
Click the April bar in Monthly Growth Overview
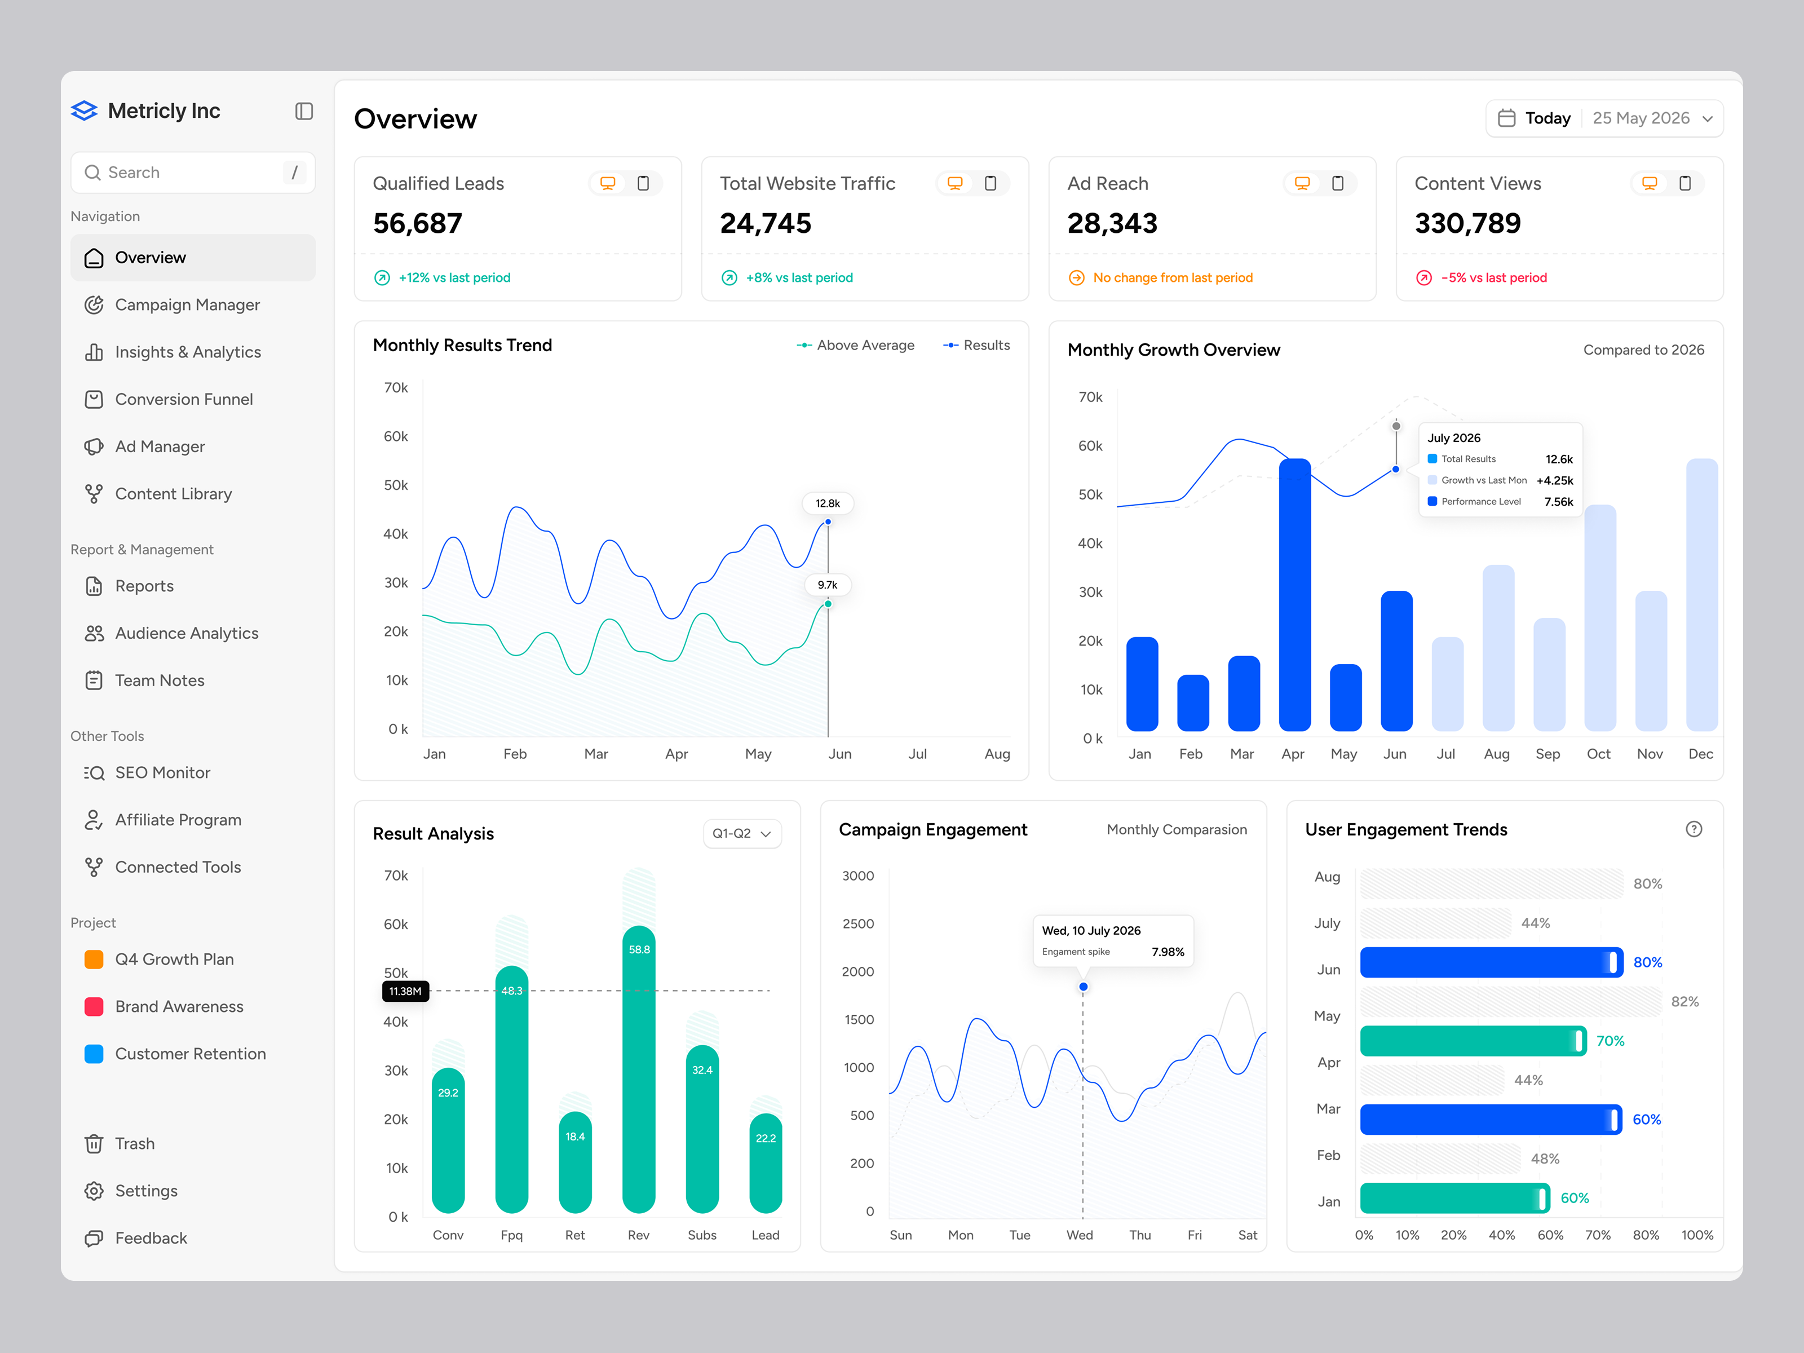coord(1295,595)
